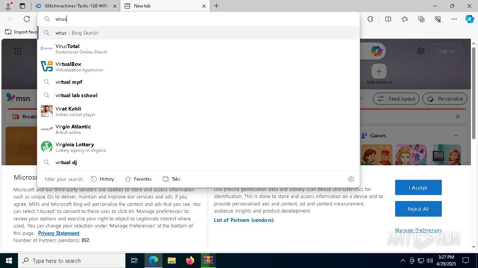Open Games card more options
Image resolution: width=478 pixels, height=268 pixels.
pos(456,135)
